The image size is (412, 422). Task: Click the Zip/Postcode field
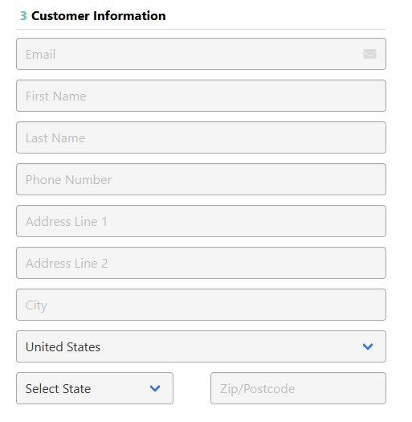[x=298, y=388]
